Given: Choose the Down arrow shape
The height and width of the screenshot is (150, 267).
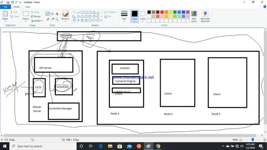Looking at the screenshot, I should (74, 20).
